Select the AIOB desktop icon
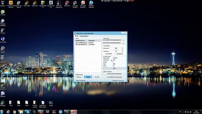202x114 pixels. [x=51, y=104]
